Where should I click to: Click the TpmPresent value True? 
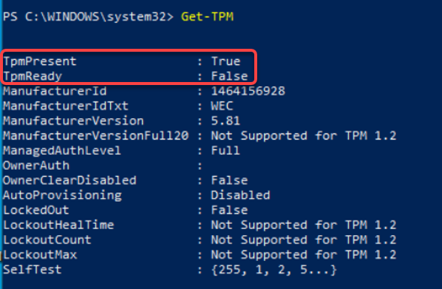pyautogui.click(x=225, y=61)
